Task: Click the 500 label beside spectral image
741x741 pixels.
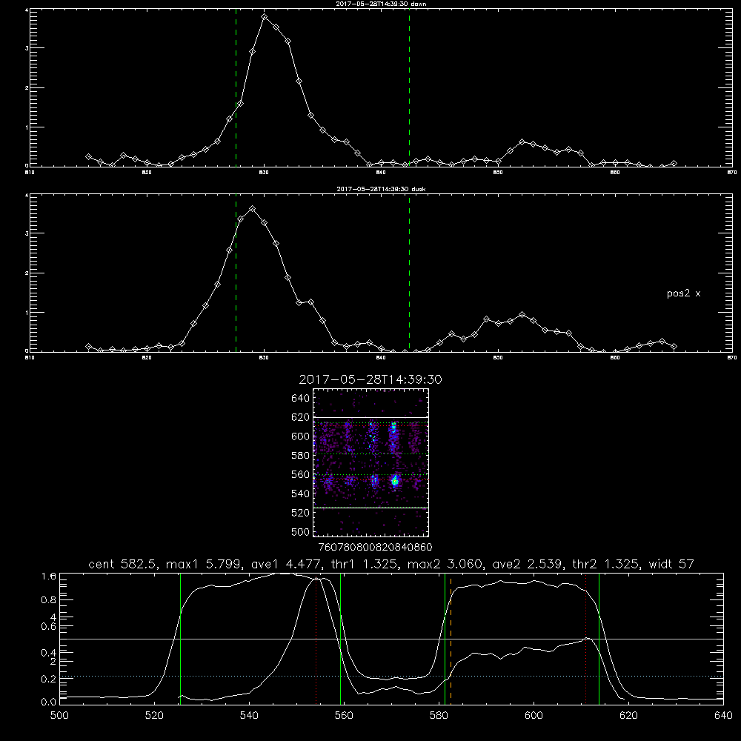Action: [301, 531]
